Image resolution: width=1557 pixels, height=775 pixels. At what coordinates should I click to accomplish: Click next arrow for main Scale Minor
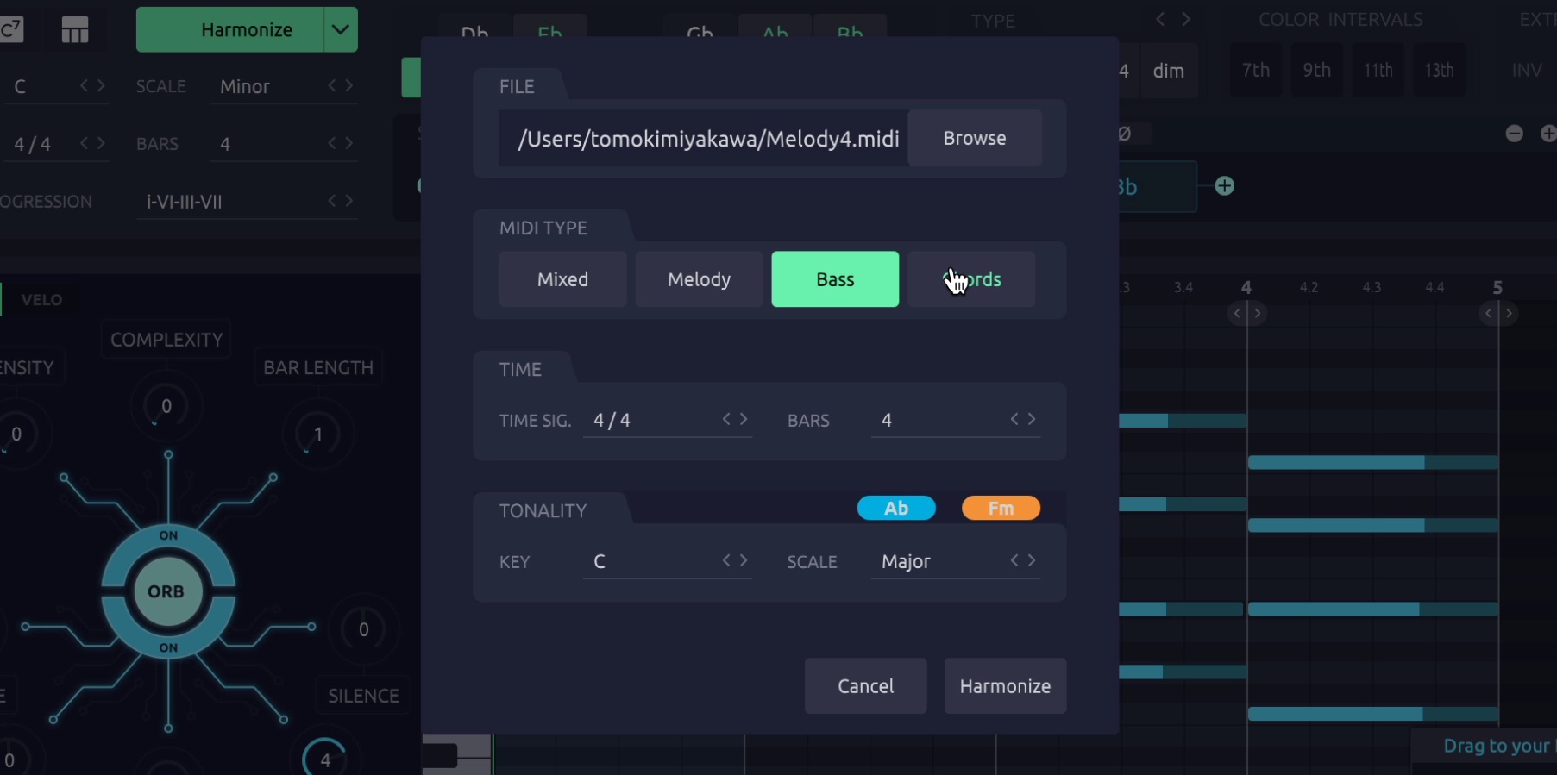click(x=349, y=85)
